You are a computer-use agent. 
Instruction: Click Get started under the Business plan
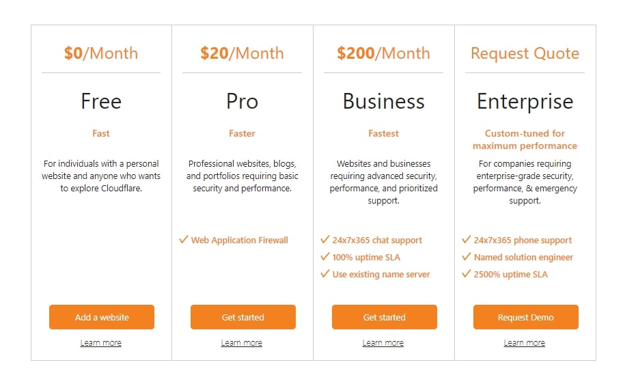pos(384,317)
